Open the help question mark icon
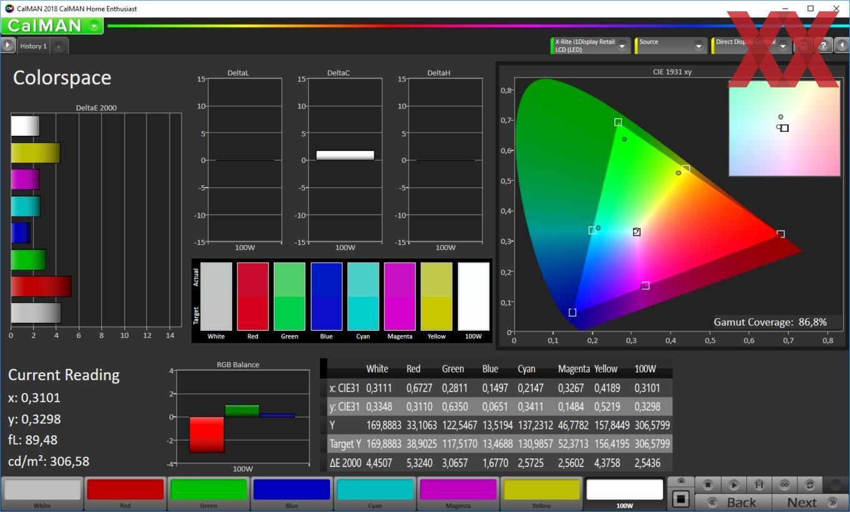Viewport: 850px width, 512px height. (x=824, y=45)
